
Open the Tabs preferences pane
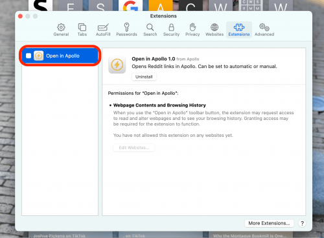pos(82,30)
